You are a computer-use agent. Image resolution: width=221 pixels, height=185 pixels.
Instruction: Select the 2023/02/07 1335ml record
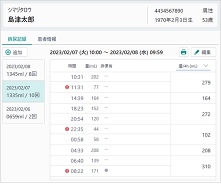tap(23, 91)
